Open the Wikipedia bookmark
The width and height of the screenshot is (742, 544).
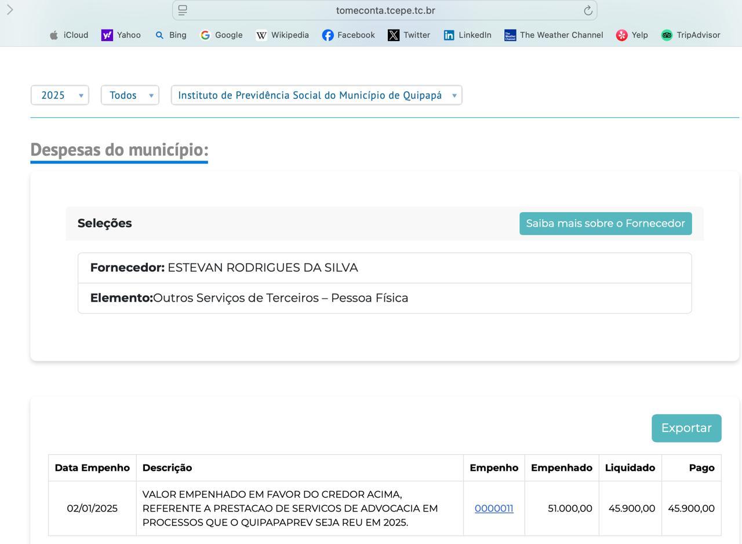coord(282,35)
